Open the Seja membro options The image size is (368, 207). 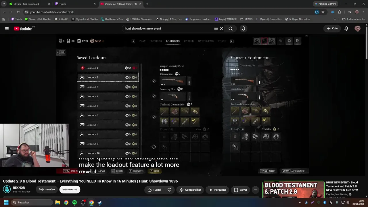[47, 189]
